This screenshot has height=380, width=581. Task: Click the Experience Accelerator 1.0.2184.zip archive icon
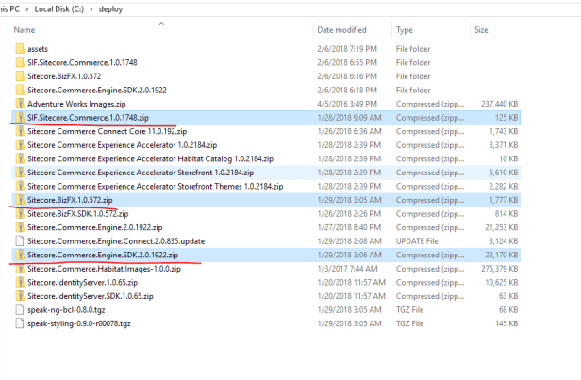coord(20,145)
